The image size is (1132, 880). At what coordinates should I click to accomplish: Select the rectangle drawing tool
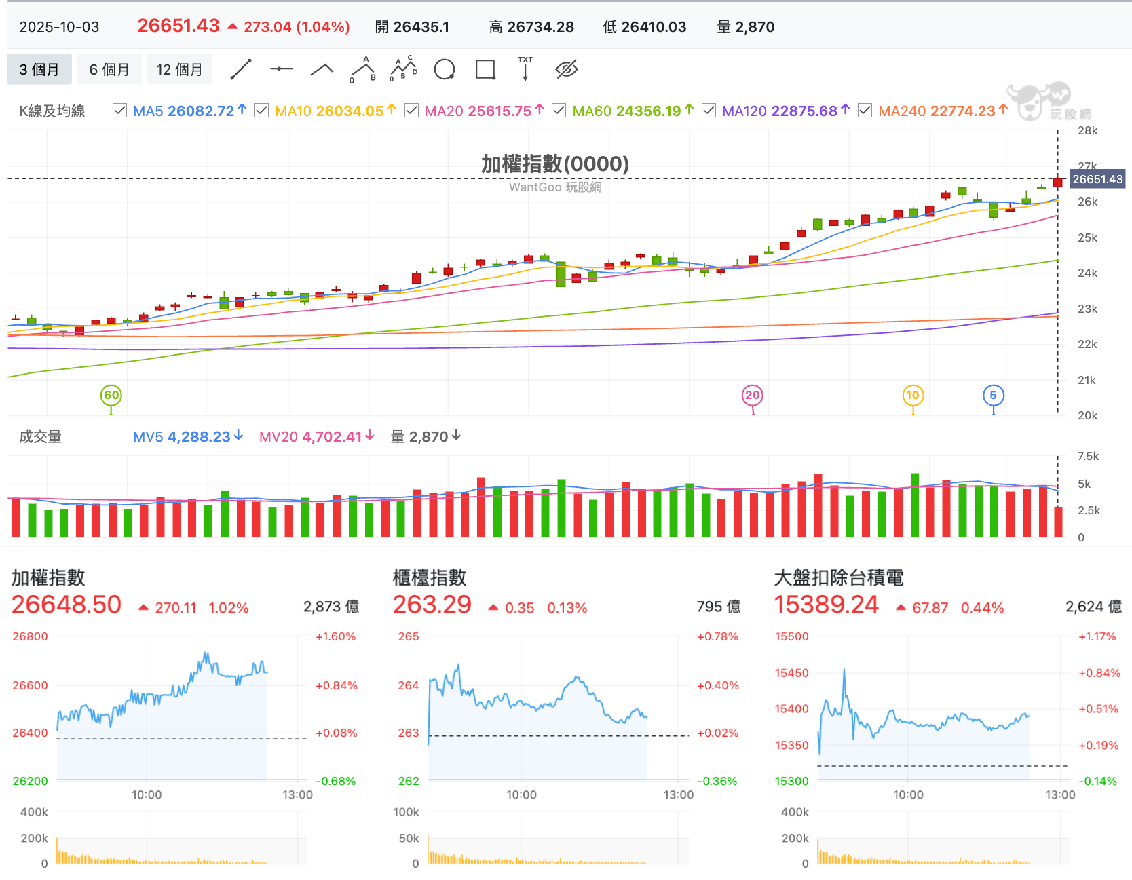pos(485,69)
